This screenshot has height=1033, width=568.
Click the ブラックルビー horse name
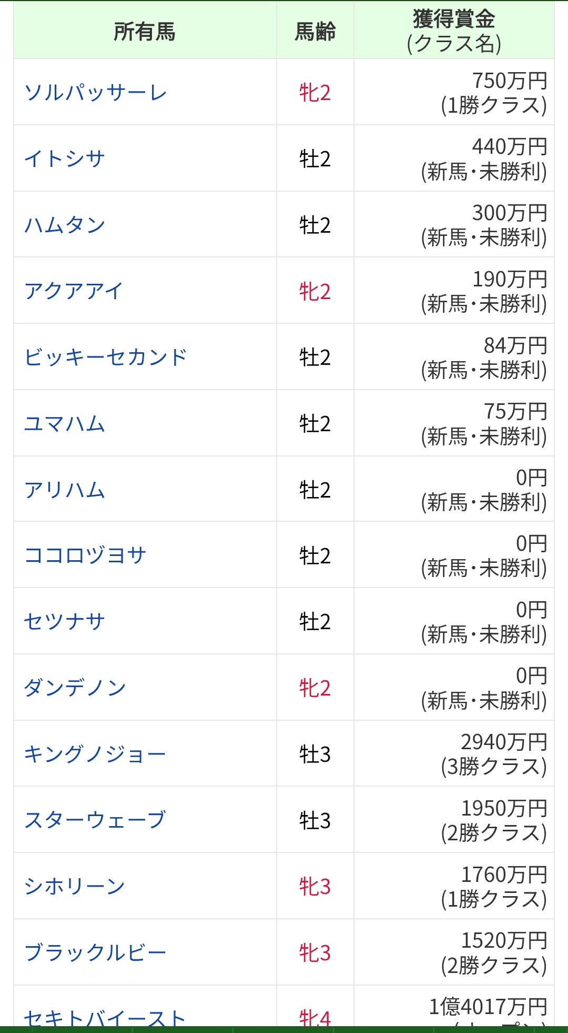click(95, 952)
